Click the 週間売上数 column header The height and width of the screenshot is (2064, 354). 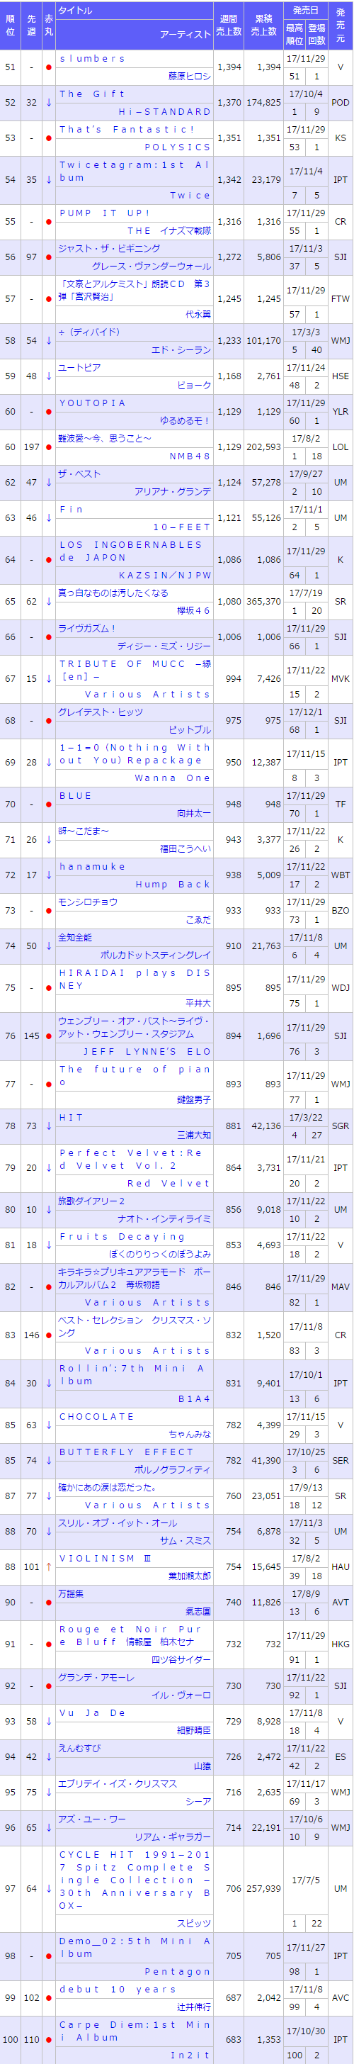229,25
